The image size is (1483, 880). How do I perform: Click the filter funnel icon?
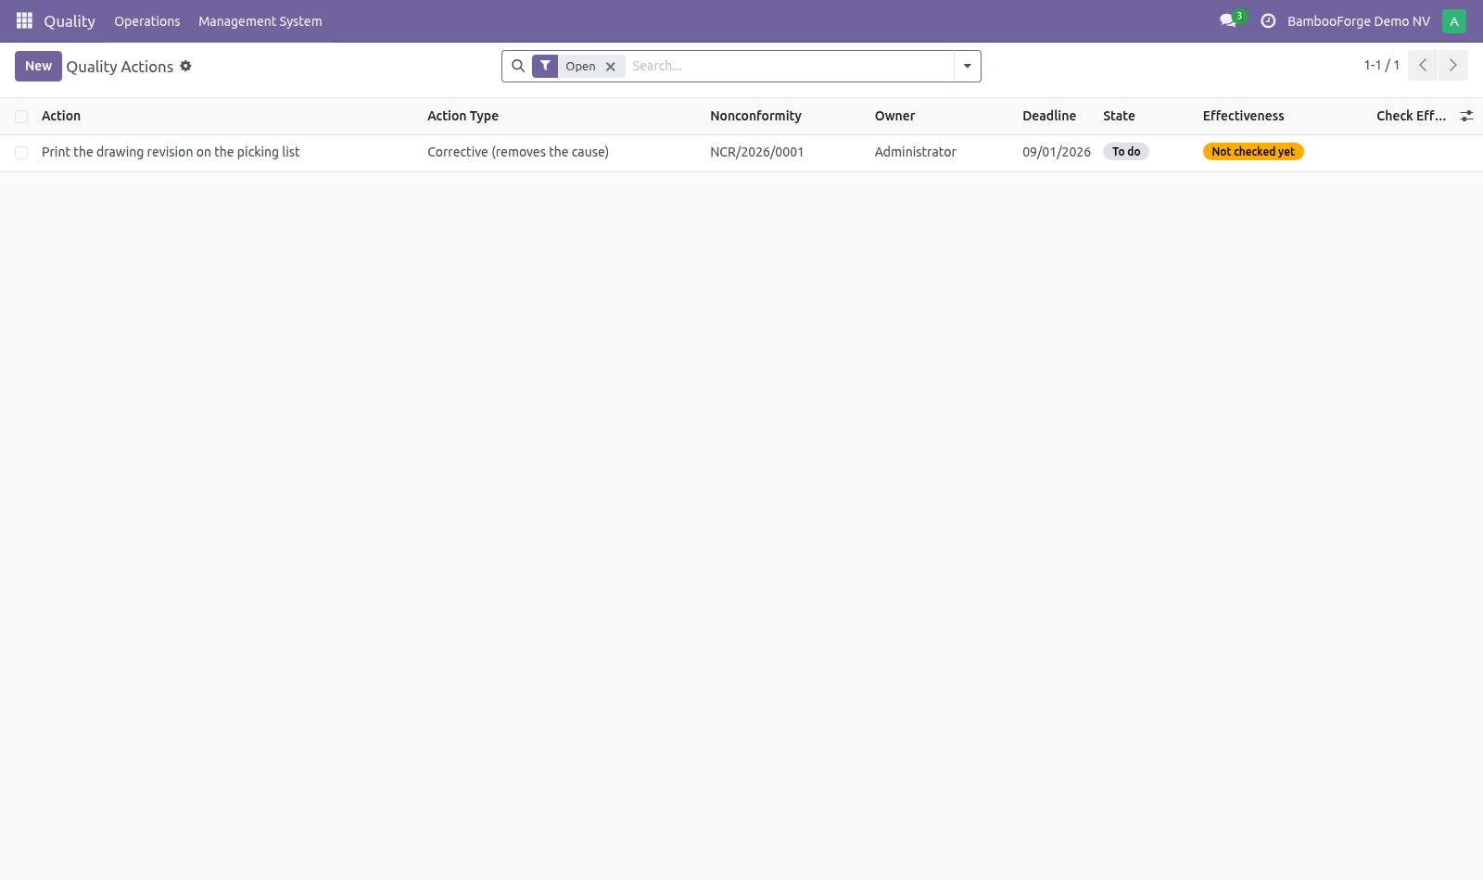[545, 66]
